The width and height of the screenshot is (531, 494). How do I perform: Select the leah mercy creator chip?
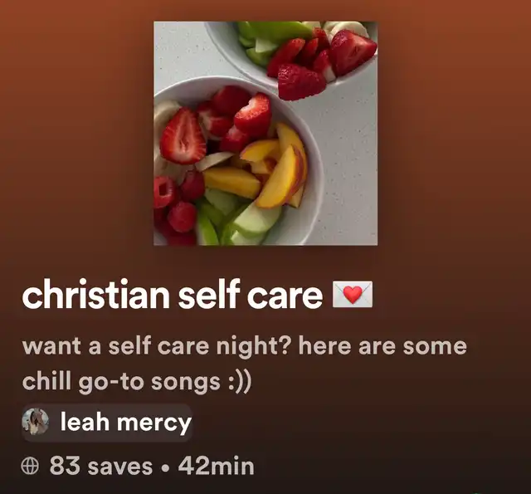click(107, 423)
